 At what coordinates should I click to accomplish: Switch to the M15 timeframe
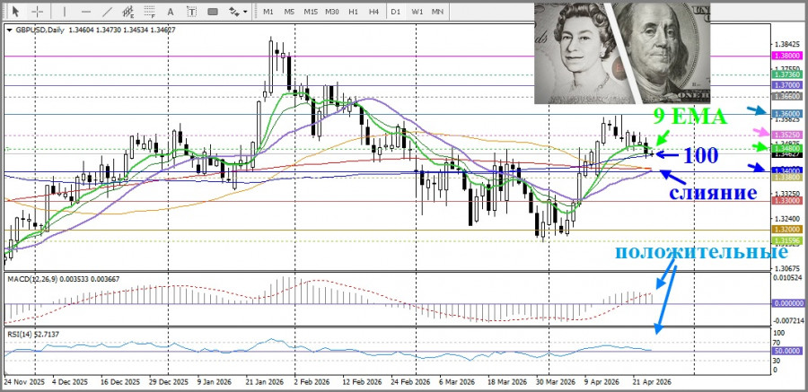pos(310,11)
